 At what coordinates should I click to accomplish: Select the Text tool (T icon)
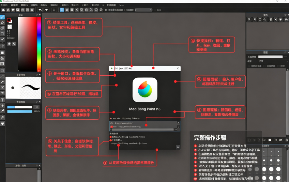(2, 100)
